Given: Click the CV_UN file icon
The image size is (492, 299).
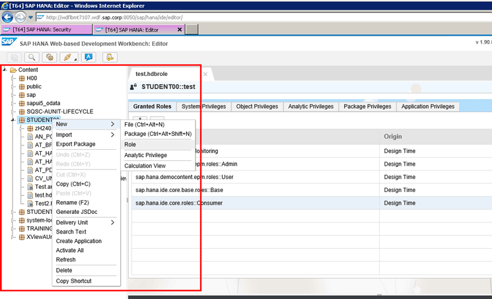Looking at the screenshot, I should (30, 178).
